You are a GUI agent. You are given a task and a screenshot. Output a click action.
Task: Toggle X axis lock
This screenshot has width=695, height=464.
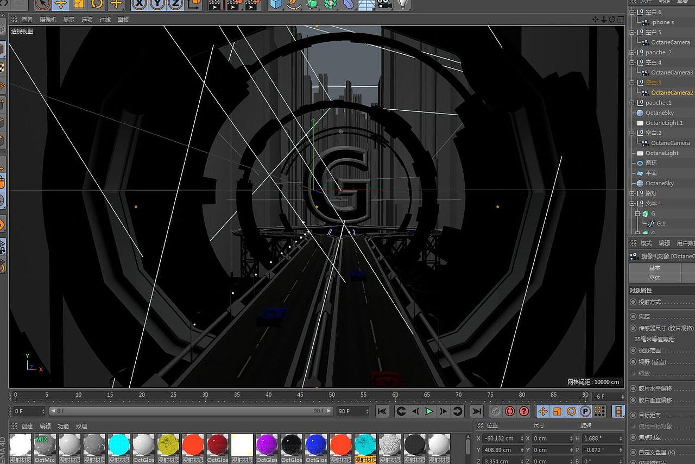(x=140, y=4)
